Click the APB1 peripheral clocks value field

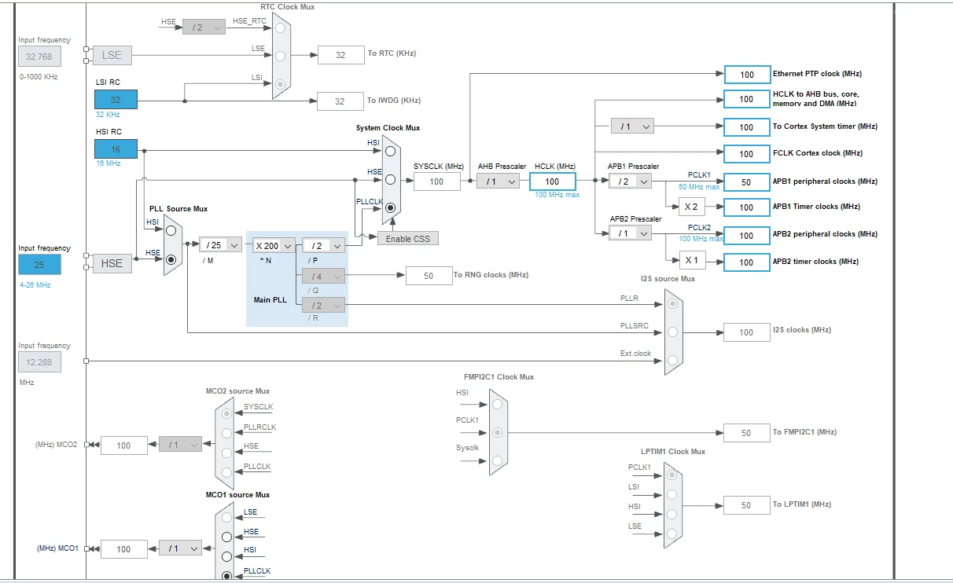pyautogui.click(x=747, y=181)
